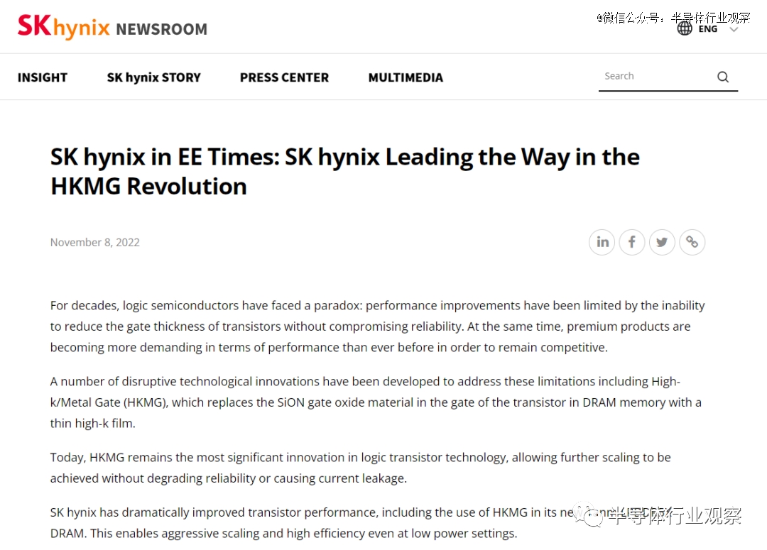Click the article headline about HKMG Revolution
Viewport: 767px width, 550px height.
tap(345, 172)
